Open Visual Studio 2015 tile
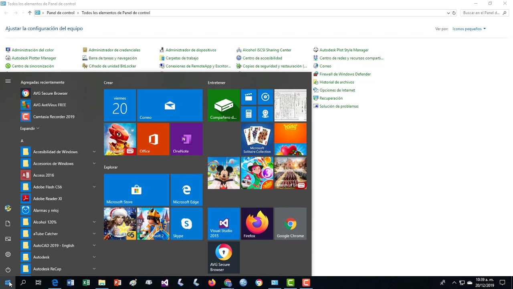The image size is (513, 289). (224, 224)
